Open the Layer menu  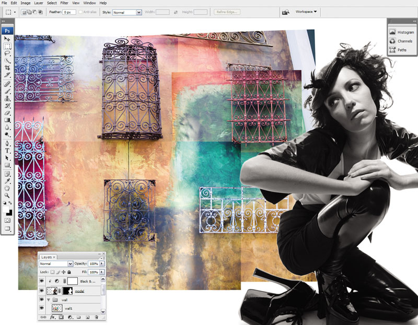coord(39,3)
